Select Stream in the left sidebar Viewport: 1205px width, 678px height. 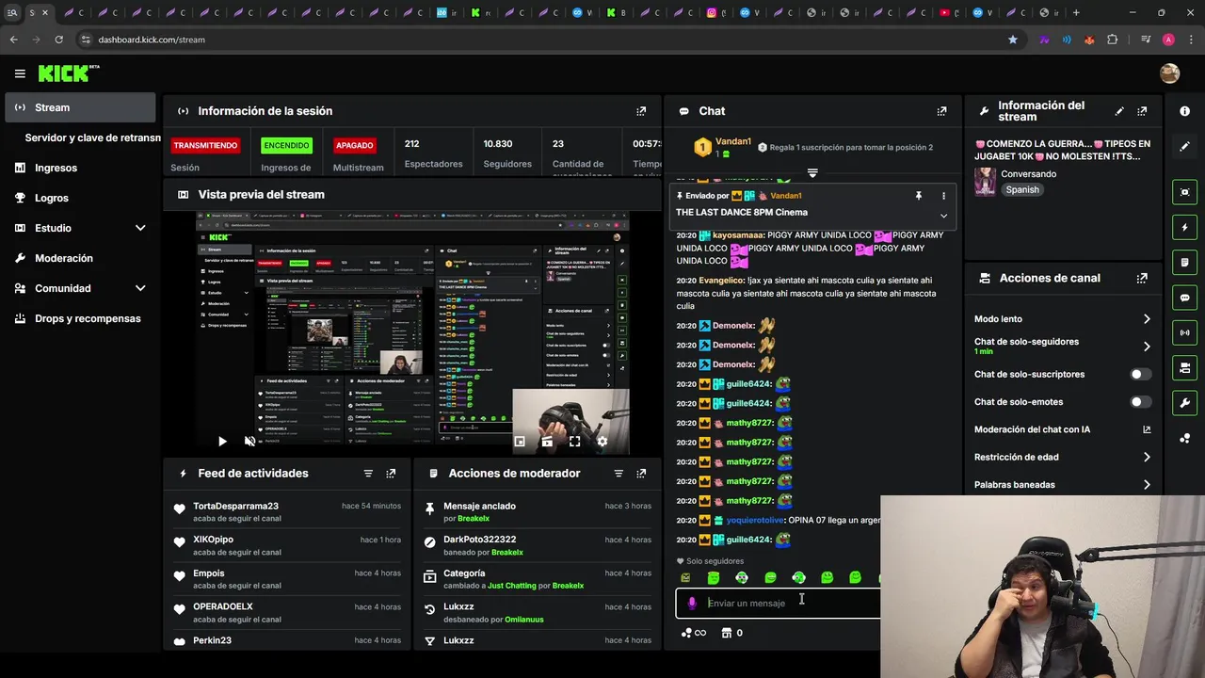coord(80,107)
